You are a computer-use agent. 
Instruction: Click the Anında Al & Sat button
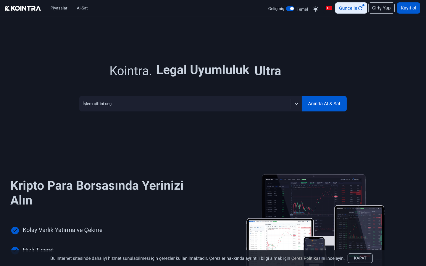(x=324, y=104)
